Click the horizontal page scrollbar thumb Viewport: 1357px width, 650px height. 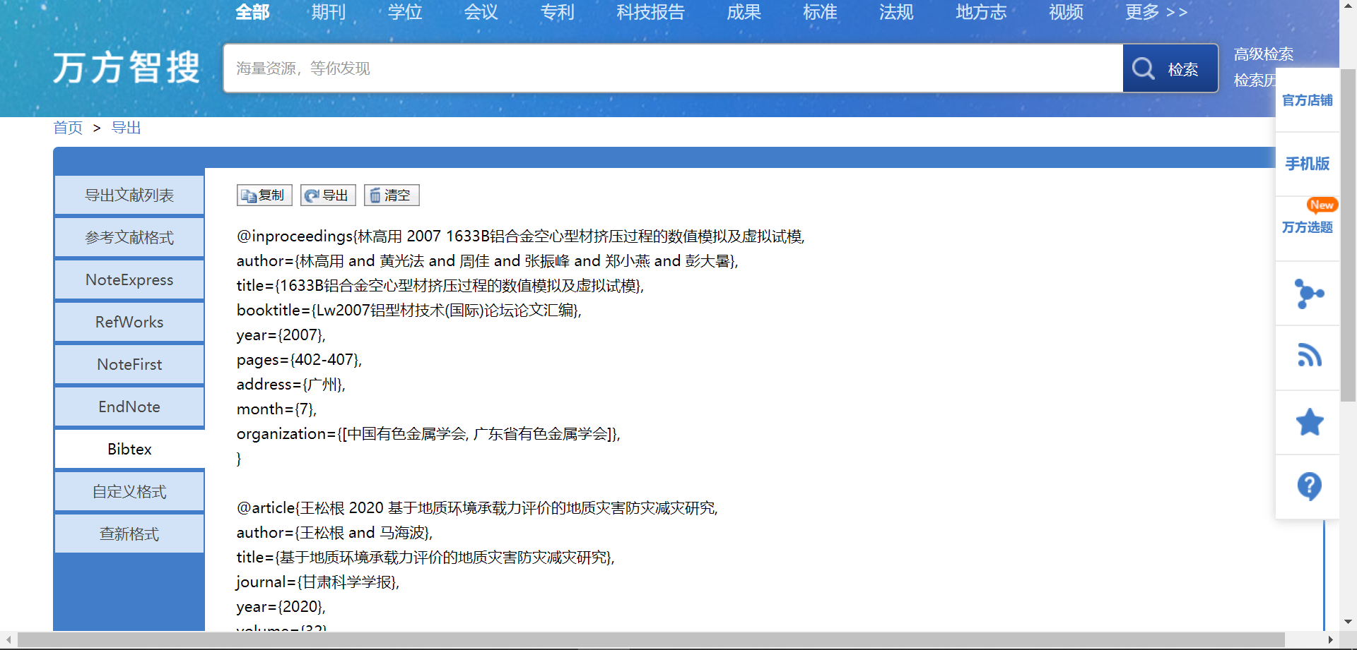pyautogui.click(x=651, y=639)
